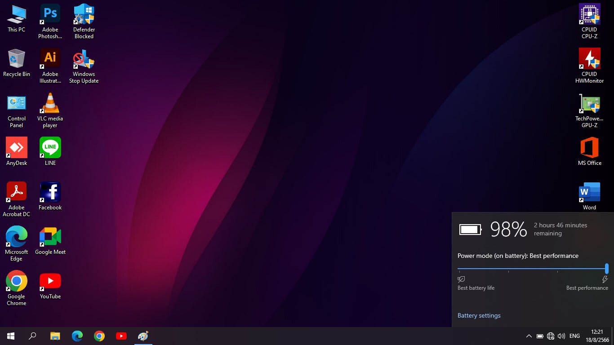
Task: Select the Google Meet shortcut
Action: click(50, 241)
